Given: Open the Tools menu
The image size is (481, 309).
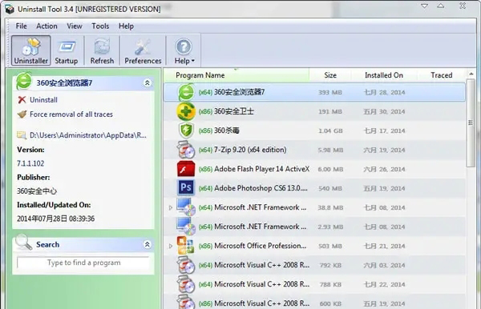Looking at the screenshot, I should pos(100,26).
